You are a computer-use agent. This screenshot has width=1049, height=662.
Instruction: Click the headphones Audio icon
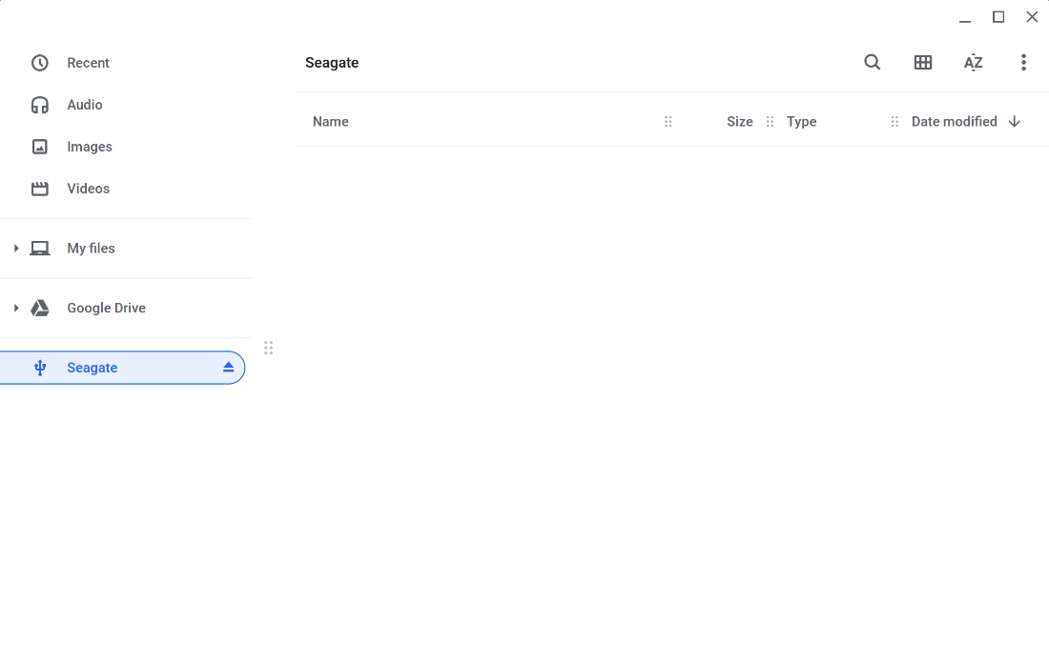point(40,105)
